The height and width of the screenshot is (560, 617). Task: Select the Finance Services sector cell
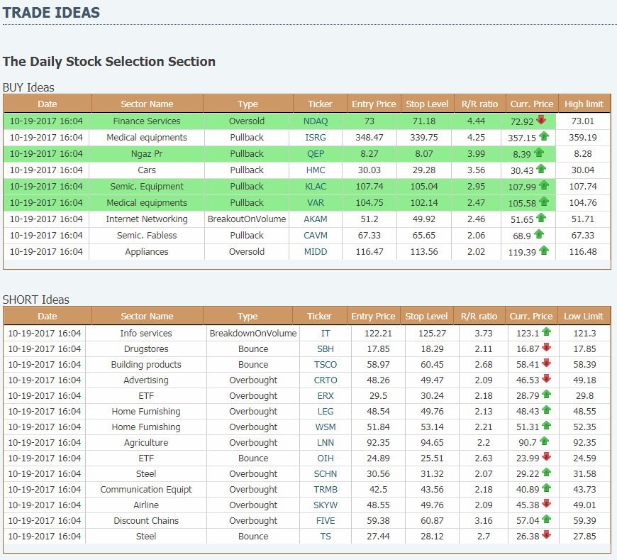pyautogui.click(x=147, y=121)
